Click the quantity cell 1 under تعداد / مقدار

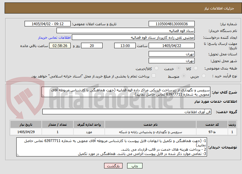[x=57, y=132]
